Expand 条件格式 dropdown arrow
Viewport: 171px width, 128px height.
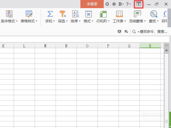[17, 21]
